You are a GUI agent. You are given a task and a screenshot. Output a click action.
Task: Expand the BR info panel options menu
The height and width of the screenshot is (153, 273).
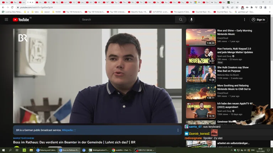pos(178,130)
